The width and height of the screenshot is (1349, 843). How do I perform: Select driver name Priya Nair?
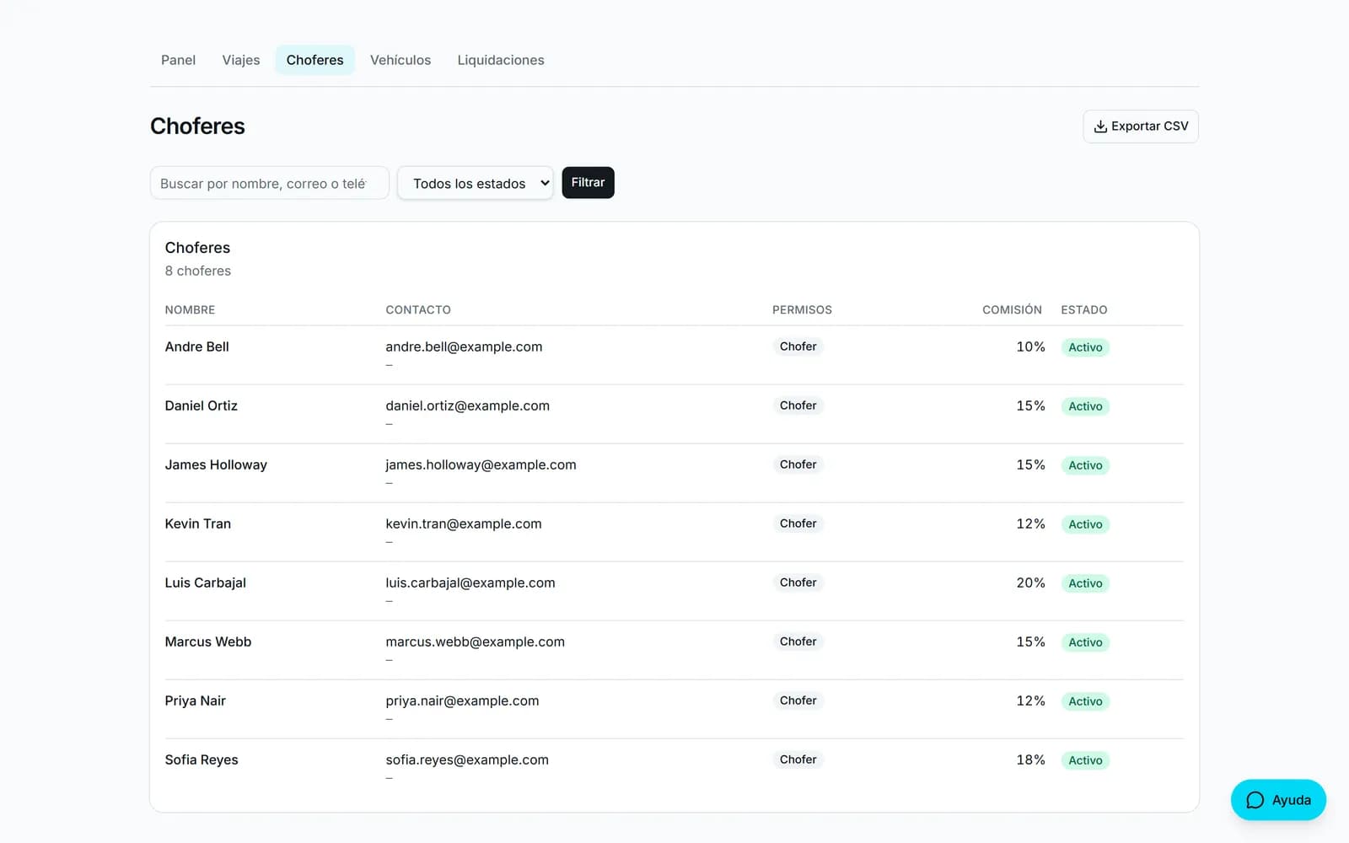pyautogui.click(x=196, y=701)
